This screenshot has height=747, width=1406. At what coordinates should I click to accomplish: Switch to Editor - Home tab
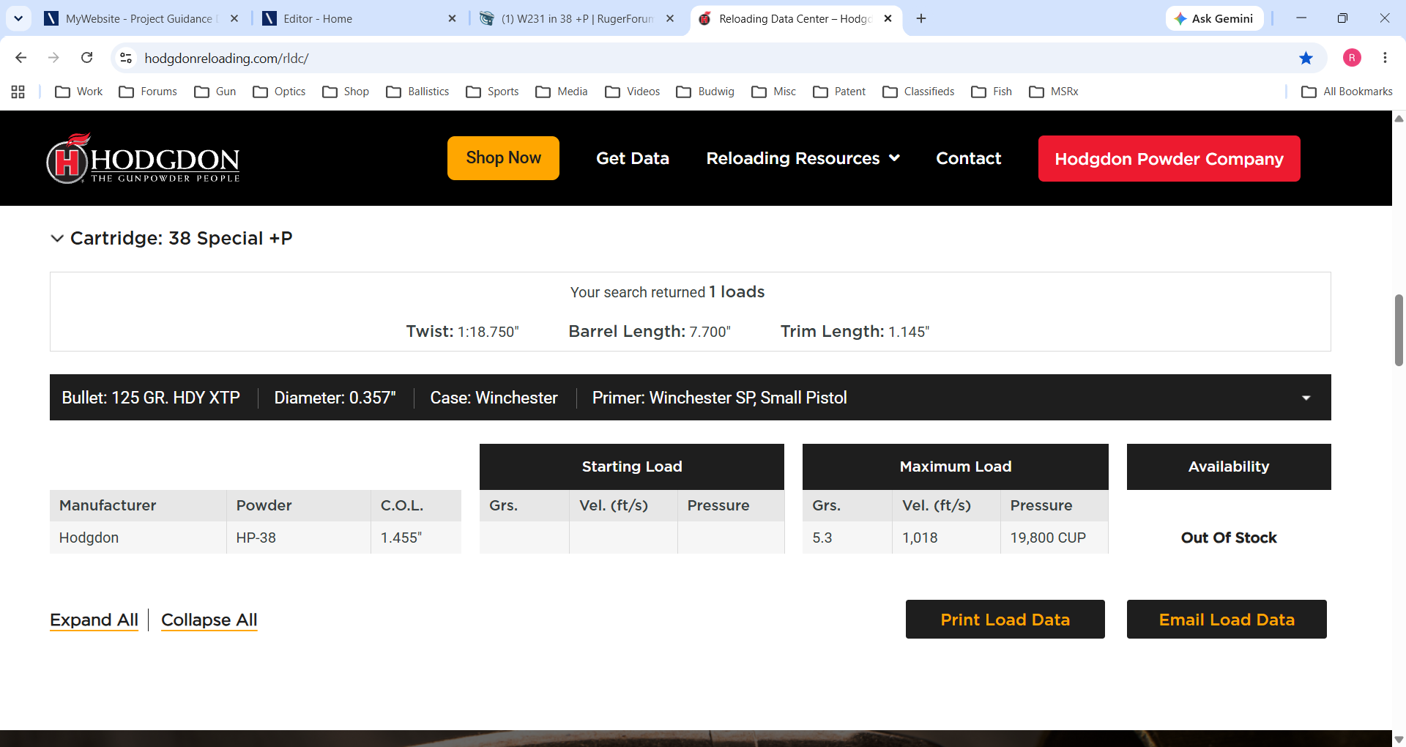(359, 18)
